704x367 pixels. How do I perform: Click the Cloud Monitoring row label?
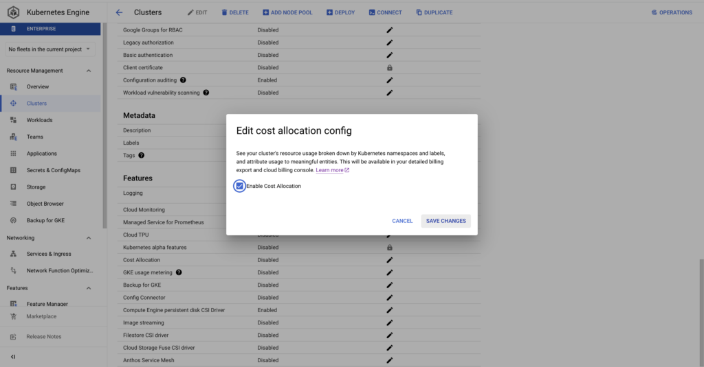(x=144, y=210)
